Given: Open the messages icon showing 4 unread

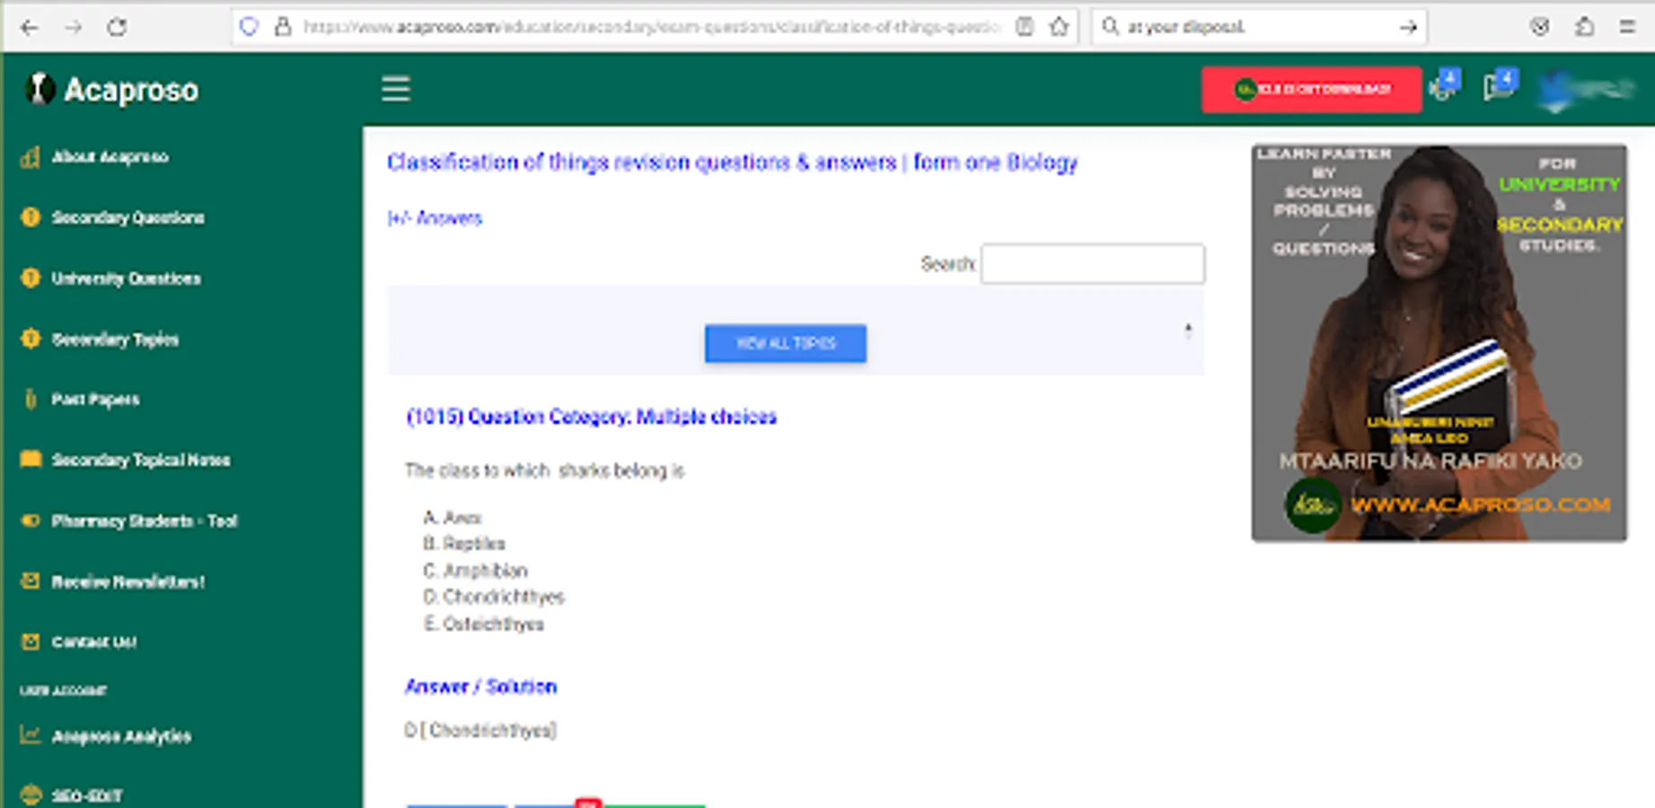Looking at the screenshot, I should pos(1497,87).
